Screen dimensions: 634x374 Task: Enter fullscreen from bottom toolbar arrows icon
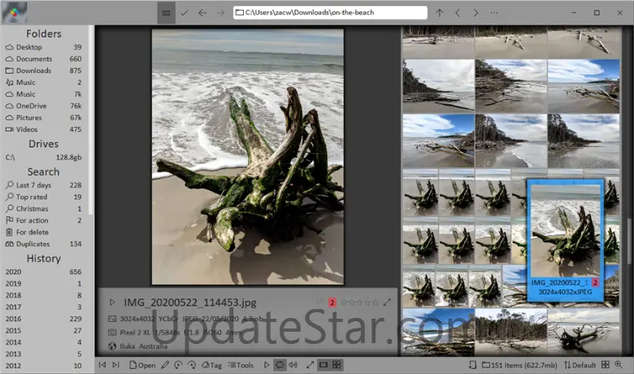(x=310, y=365)
